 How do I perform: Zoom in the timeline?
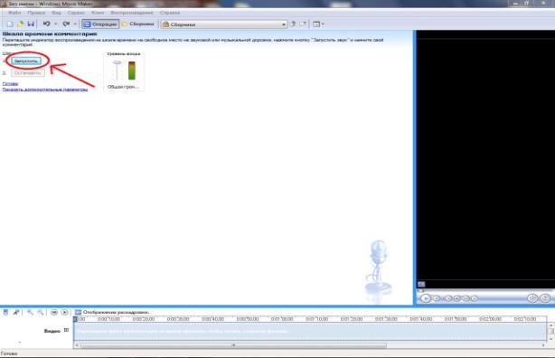pyautogui.click(x=30, y=312)
